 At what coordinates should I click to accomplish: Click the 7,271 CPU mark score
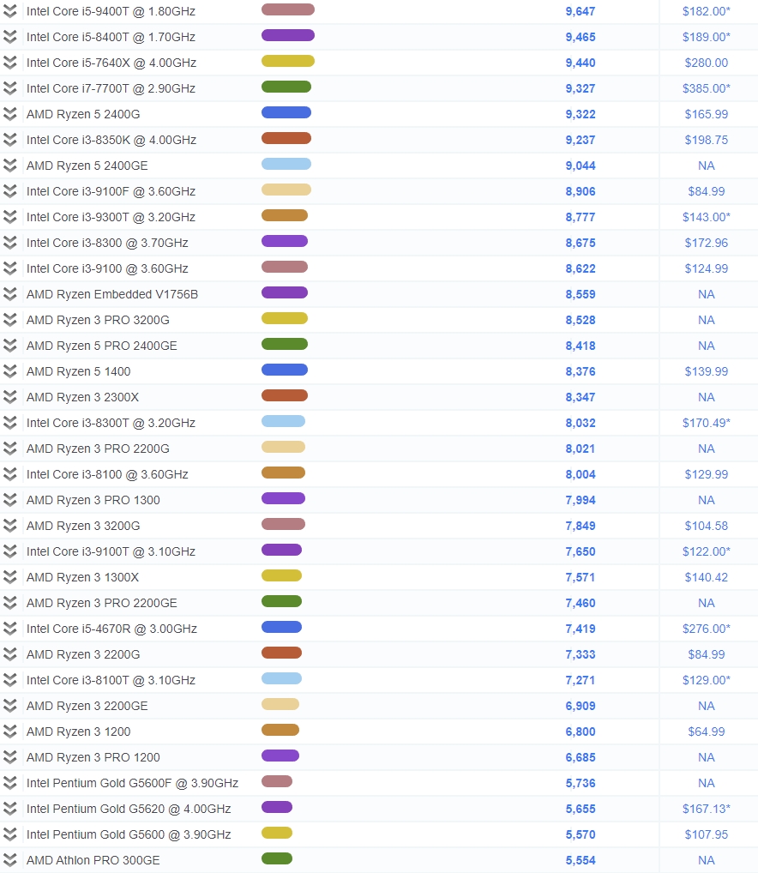pyautogui.click(x=581, y=680)
